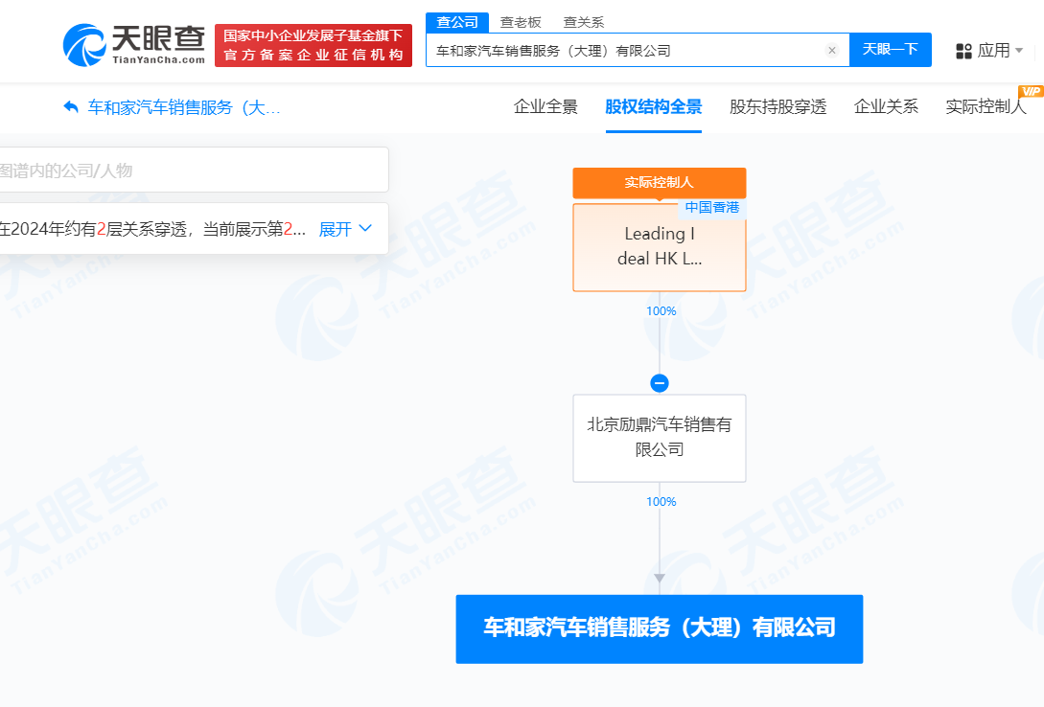The width and height of the screenshot is (1044, 707).
Task: Switch to the 查老板 search tab
Action: (520, 23)
